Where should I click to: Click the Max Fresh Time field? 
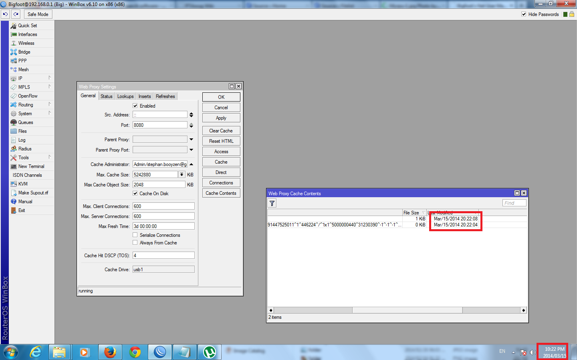tap(163, 226)
